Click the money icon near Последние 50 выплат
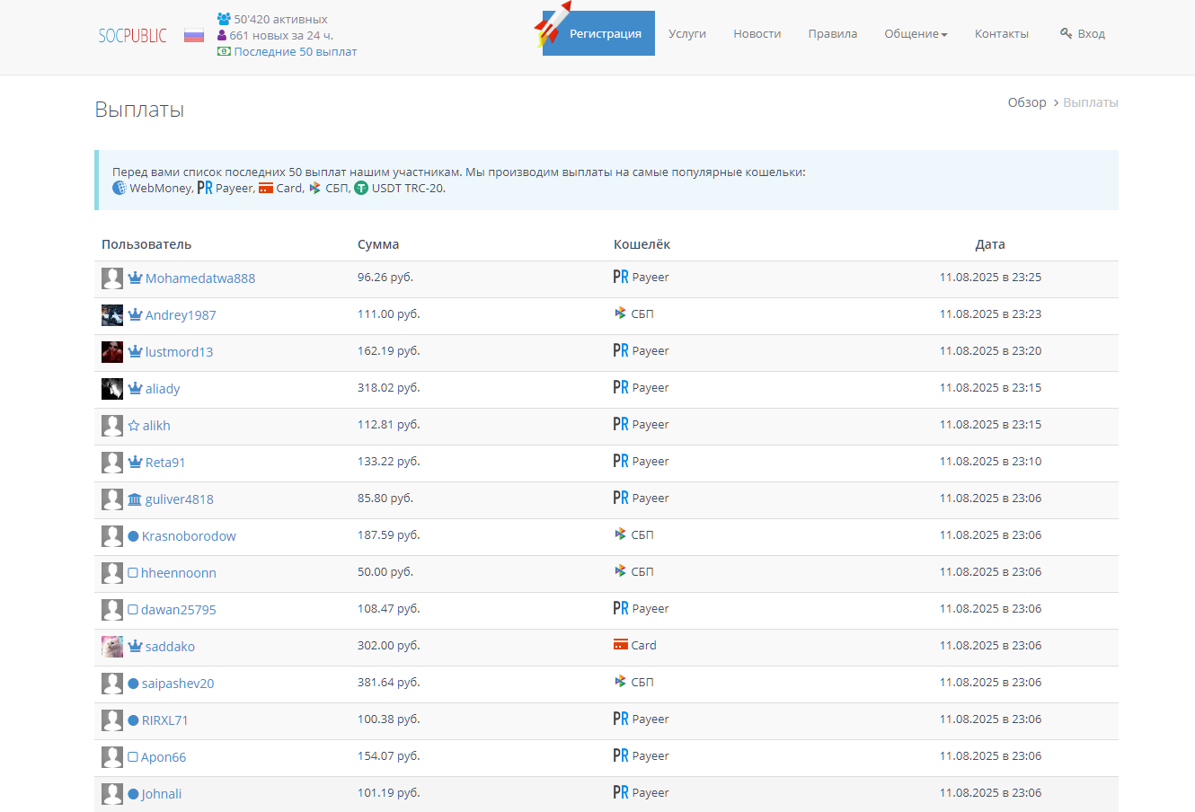The width and height of the screenshot is (1195, 812). (224, 52)
